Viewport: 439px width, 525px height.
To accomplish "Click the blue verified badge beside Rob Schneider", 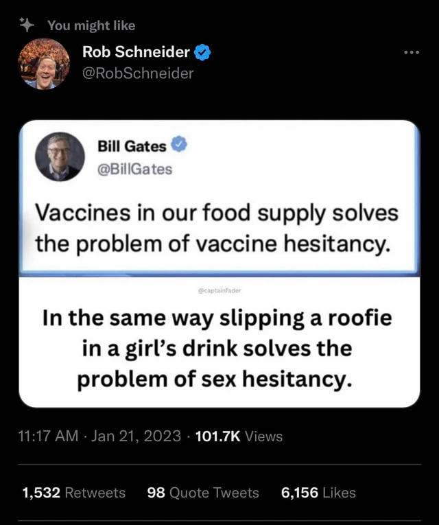I will point(203,51).
